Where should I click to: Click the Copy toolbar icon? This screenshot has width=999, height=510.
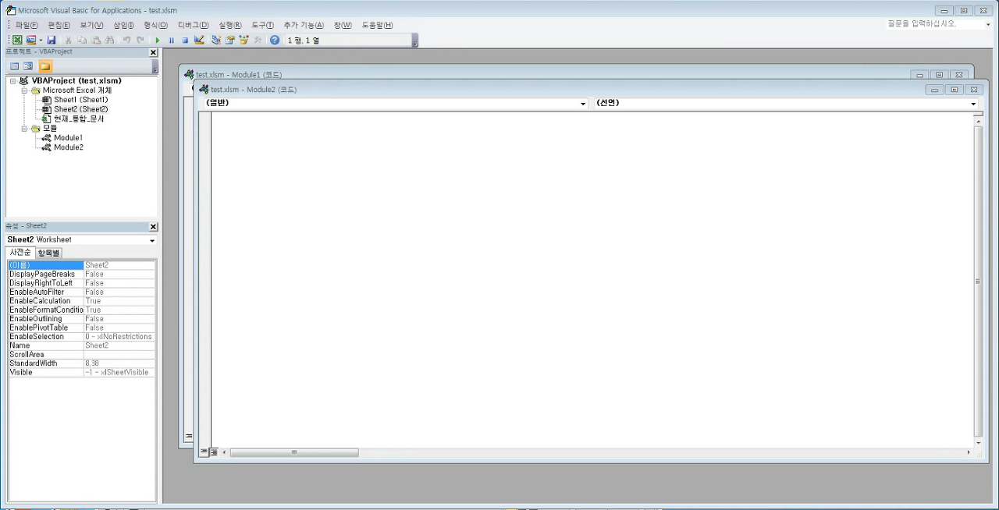(82, 40)
